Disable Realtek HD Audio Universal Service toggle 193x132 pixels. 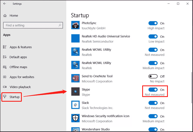pos(153,36)
